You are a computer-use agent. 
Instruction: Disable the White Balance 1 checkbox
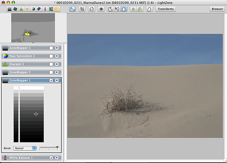(x=51, y=158)
